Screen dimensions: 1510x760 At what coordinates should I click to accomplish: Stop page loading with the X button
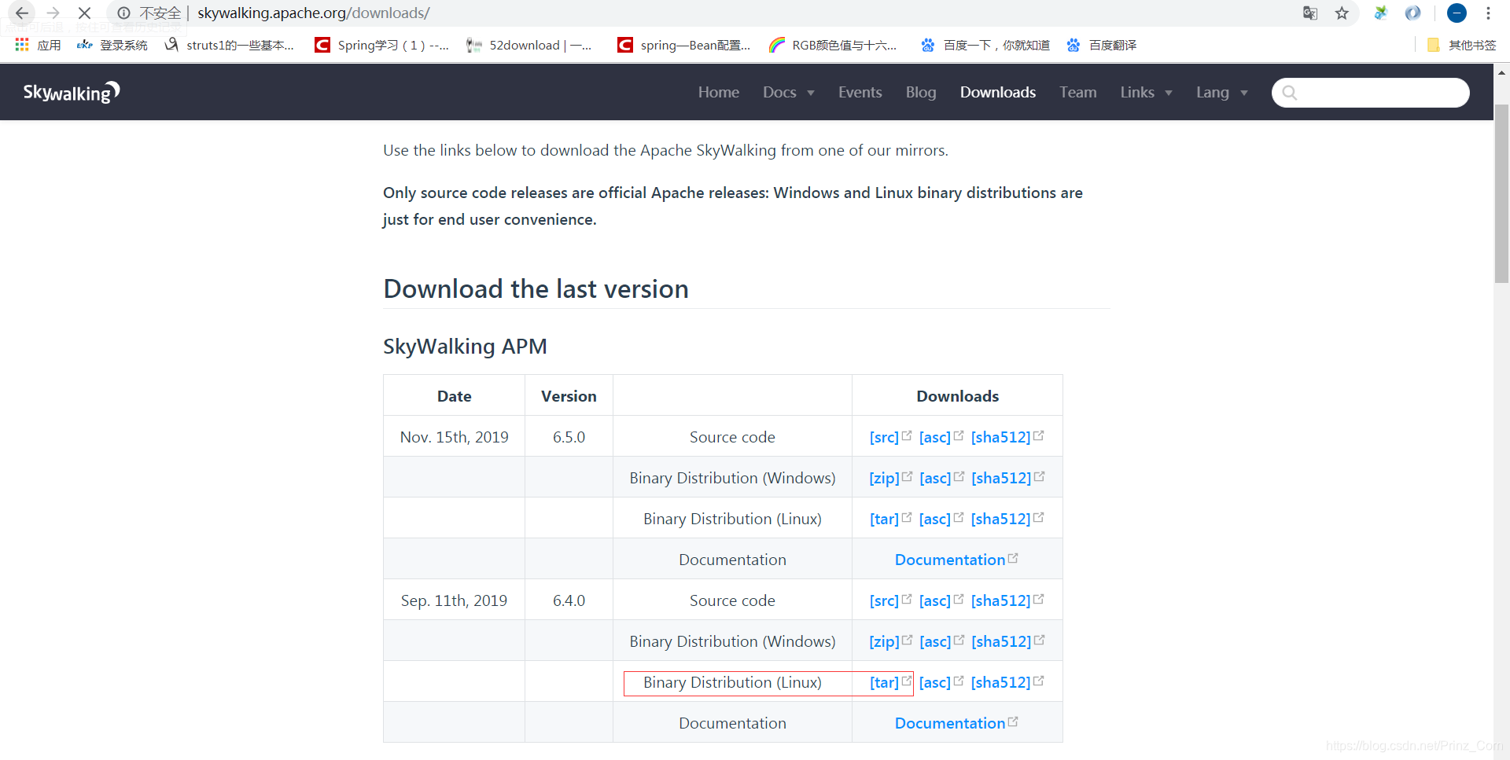point(84,13)
